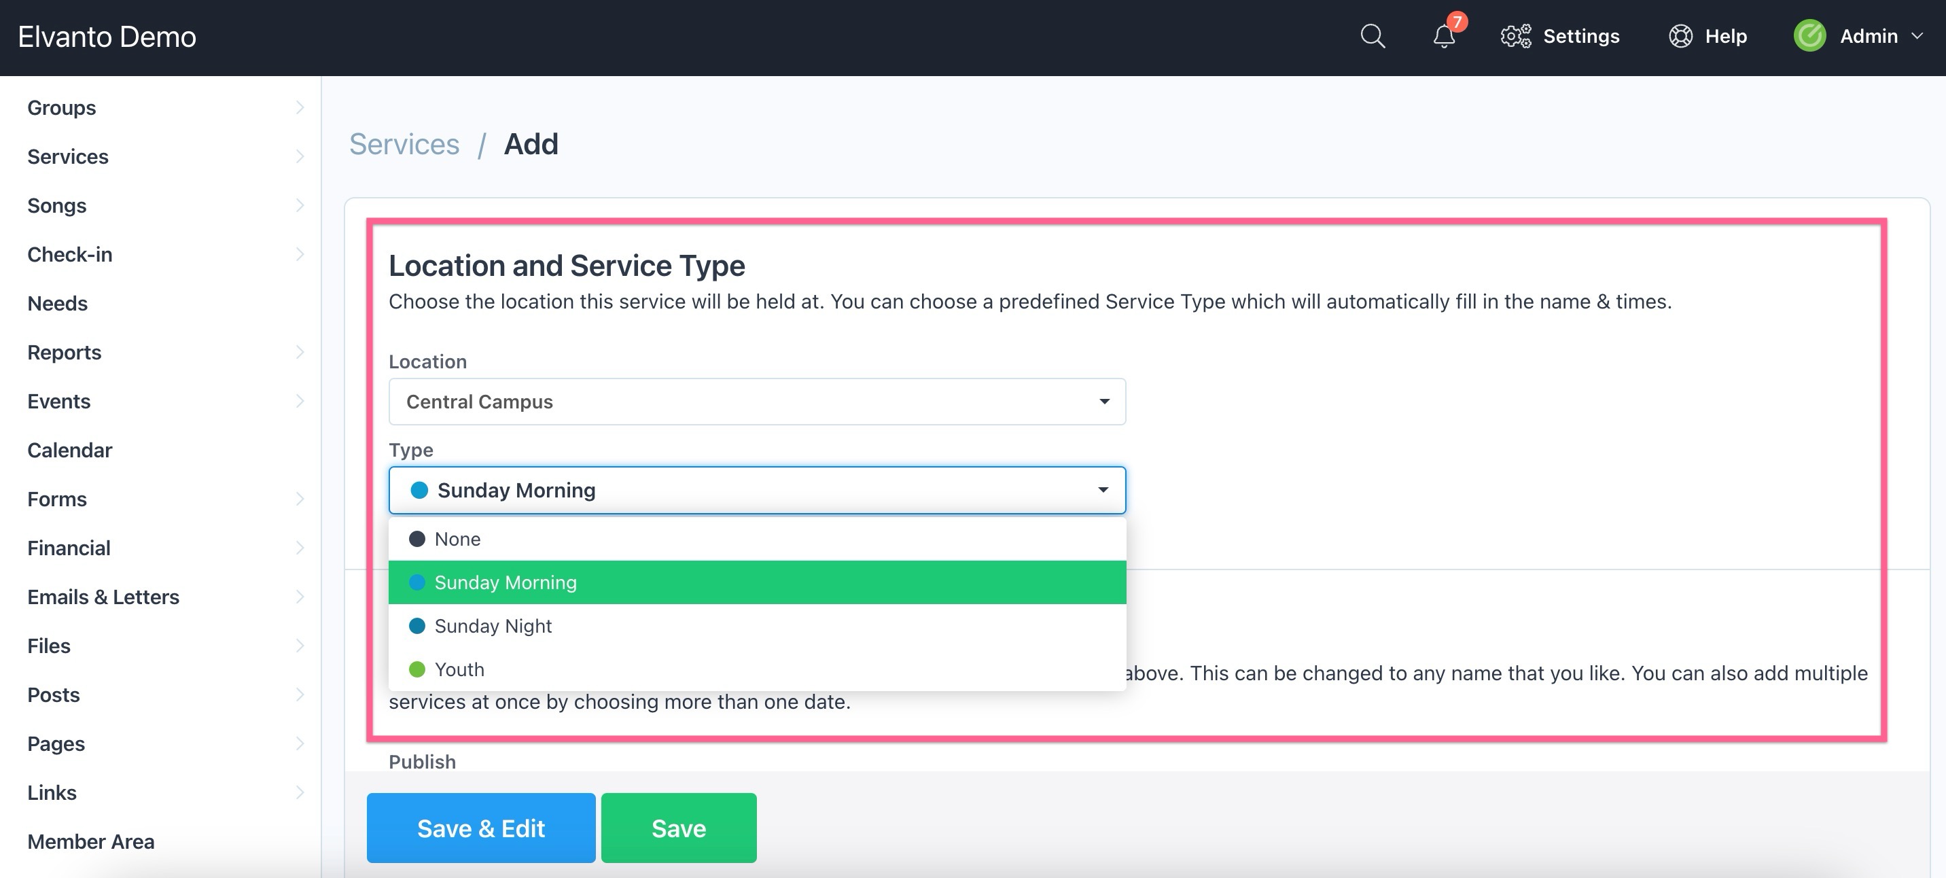The image size is (1946, 878).
Task: Click the Settings gears icon
Action: (x=1515, y=36)
